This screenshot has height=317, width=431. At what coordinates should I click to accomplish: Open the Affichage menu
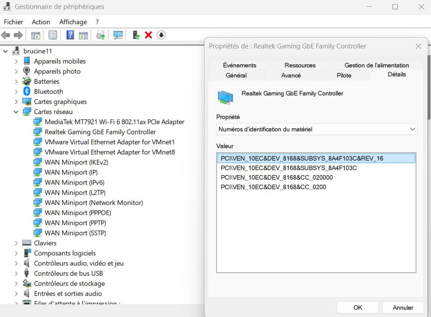(73, 22)
